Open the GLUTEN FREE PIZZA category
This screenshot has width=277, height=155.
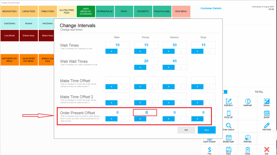pyautogui.click(x=67, y=11)
